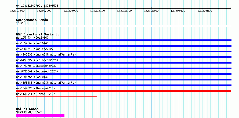Open gene label STK32C|NM_173575
The height and width of the screenshot is (118, 239).
click(x=29, y=112)
